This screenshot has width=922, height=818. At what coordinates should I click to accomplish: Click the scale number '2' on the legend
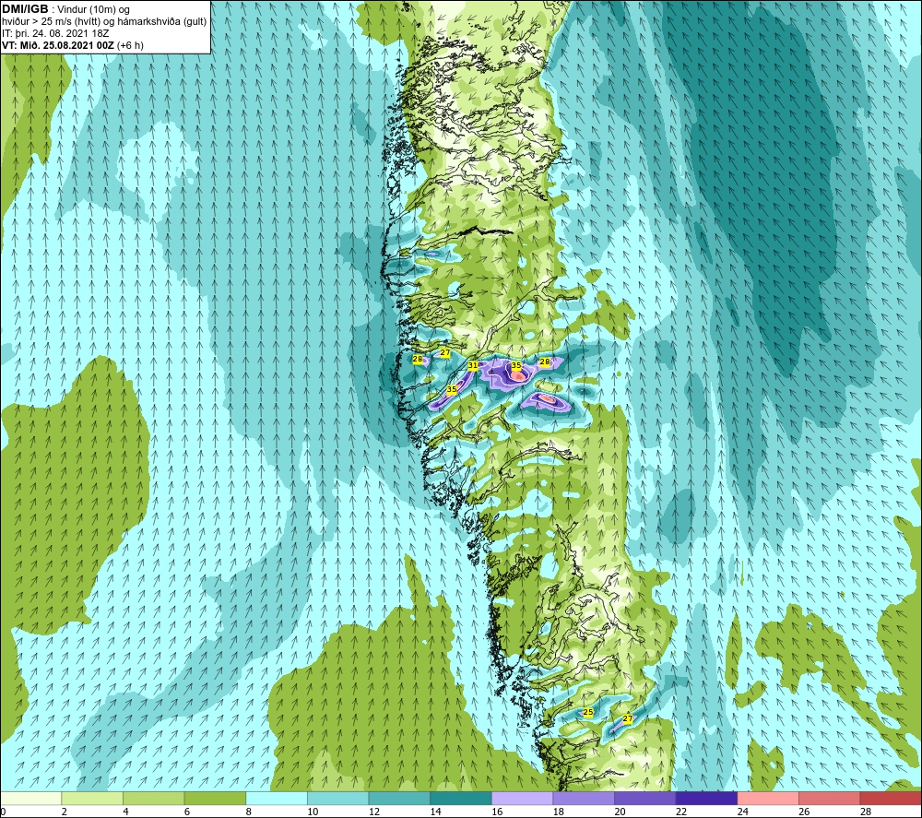click(64, 812)
